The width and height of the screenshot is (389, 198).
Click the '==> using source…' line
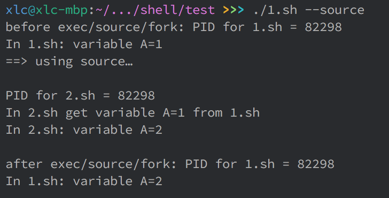tap(69, 62)
